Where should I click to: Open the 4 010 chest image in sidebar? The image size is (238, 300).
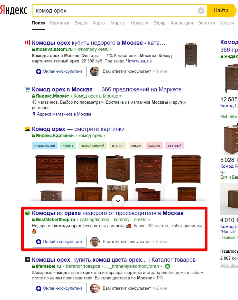[x=229, y=199]
